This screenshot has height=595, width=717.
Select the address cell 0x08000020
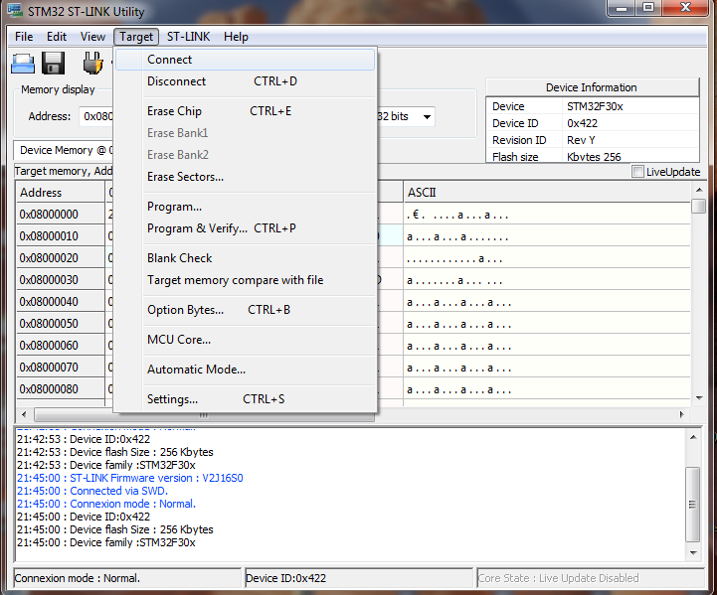click(x=61, y=258)
